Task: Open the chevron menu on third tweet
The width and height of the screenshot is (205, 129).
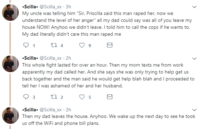Action: (195, 110)
